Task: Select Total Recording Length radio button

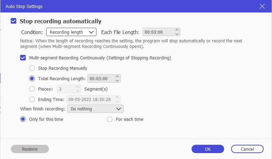Action: pyautogui.click(x=32, y=78)
